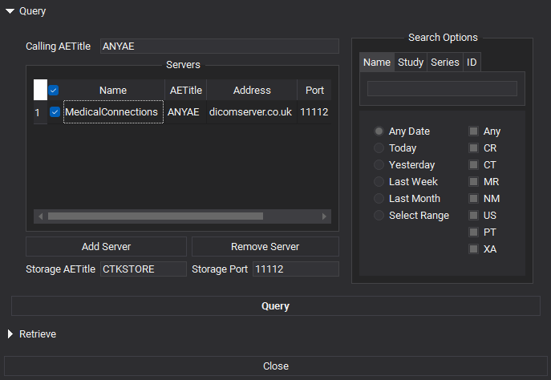Image resolution: width=551 pixels, height=380 pixels.
Task: Switch to the ID search tab
Action: (472, 63)
